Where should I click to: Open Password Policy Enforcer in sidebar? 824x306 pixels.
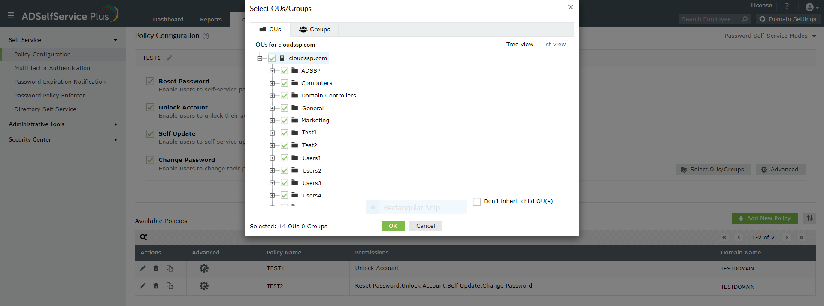click(x=49, y=95)
